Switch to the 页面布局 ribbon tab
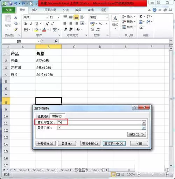The image size is (175, 179). (x=50, y=10)
